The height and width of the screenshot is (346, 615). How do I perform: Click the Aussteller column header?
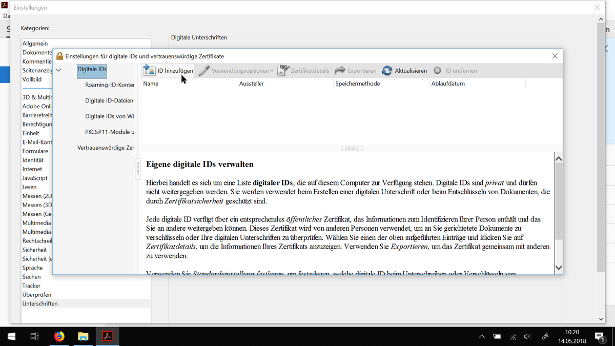pyautogui.click(x=251, y=83)
